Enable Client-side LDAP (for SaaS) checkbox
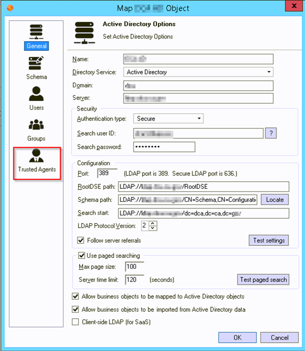Screen dimensions: 305x351 coord(76,322)
